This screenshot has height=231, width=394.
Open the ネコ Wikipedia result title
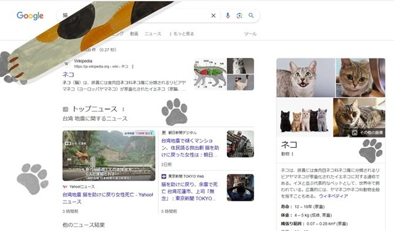(68, 75)
